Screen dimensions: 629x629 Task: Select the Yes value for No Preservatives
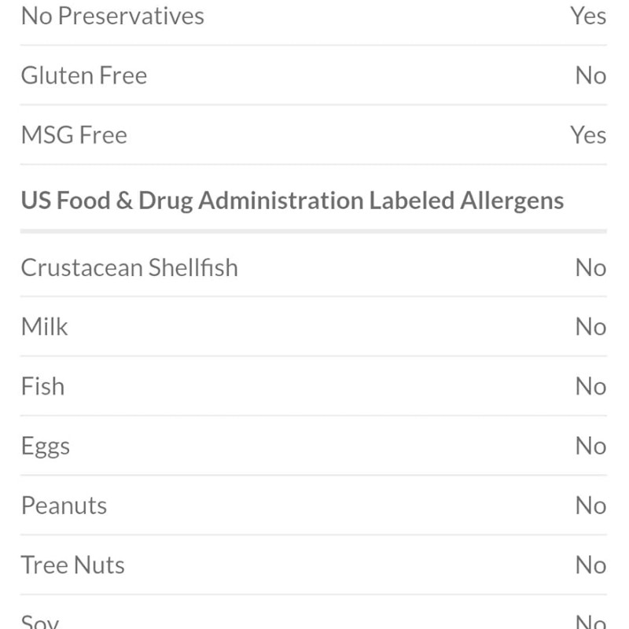click(x=588, y=16)
